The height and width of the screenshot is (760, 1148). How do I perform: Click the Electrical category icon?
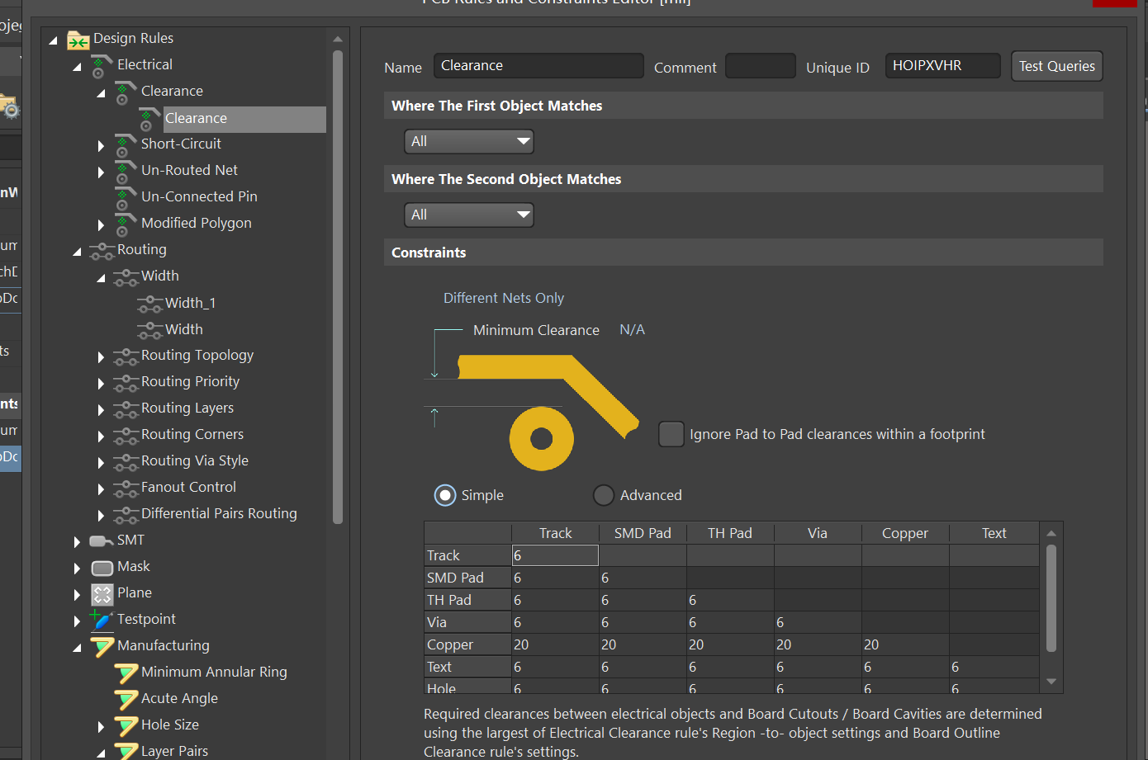[101, 65]
